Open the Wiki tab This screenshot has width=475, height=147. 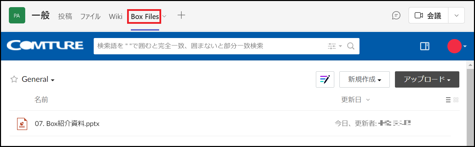point(116,16)
